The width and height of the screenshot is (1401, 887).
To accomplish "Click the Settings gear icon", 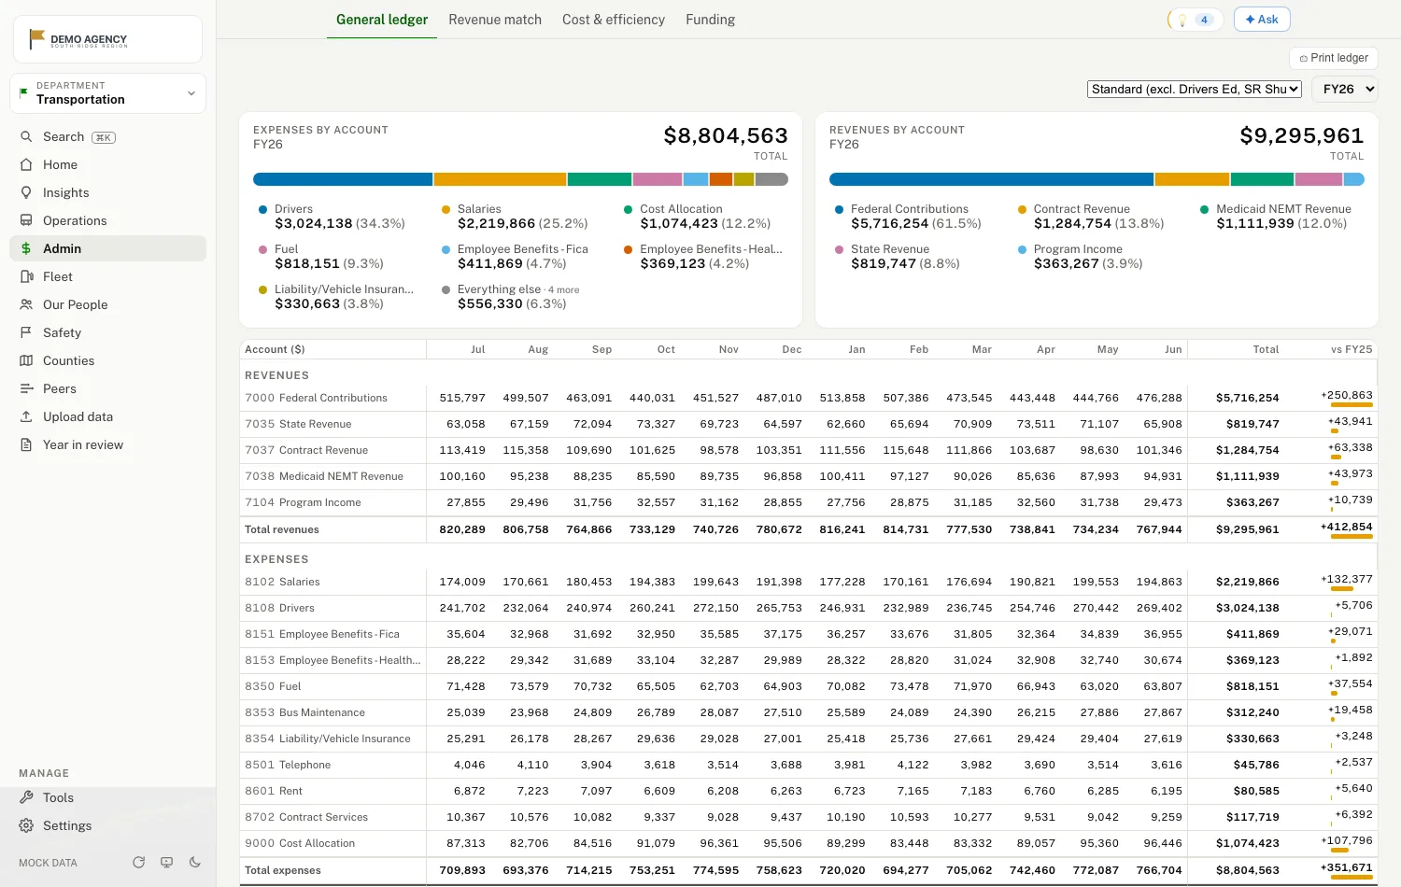I will (26, 825).
